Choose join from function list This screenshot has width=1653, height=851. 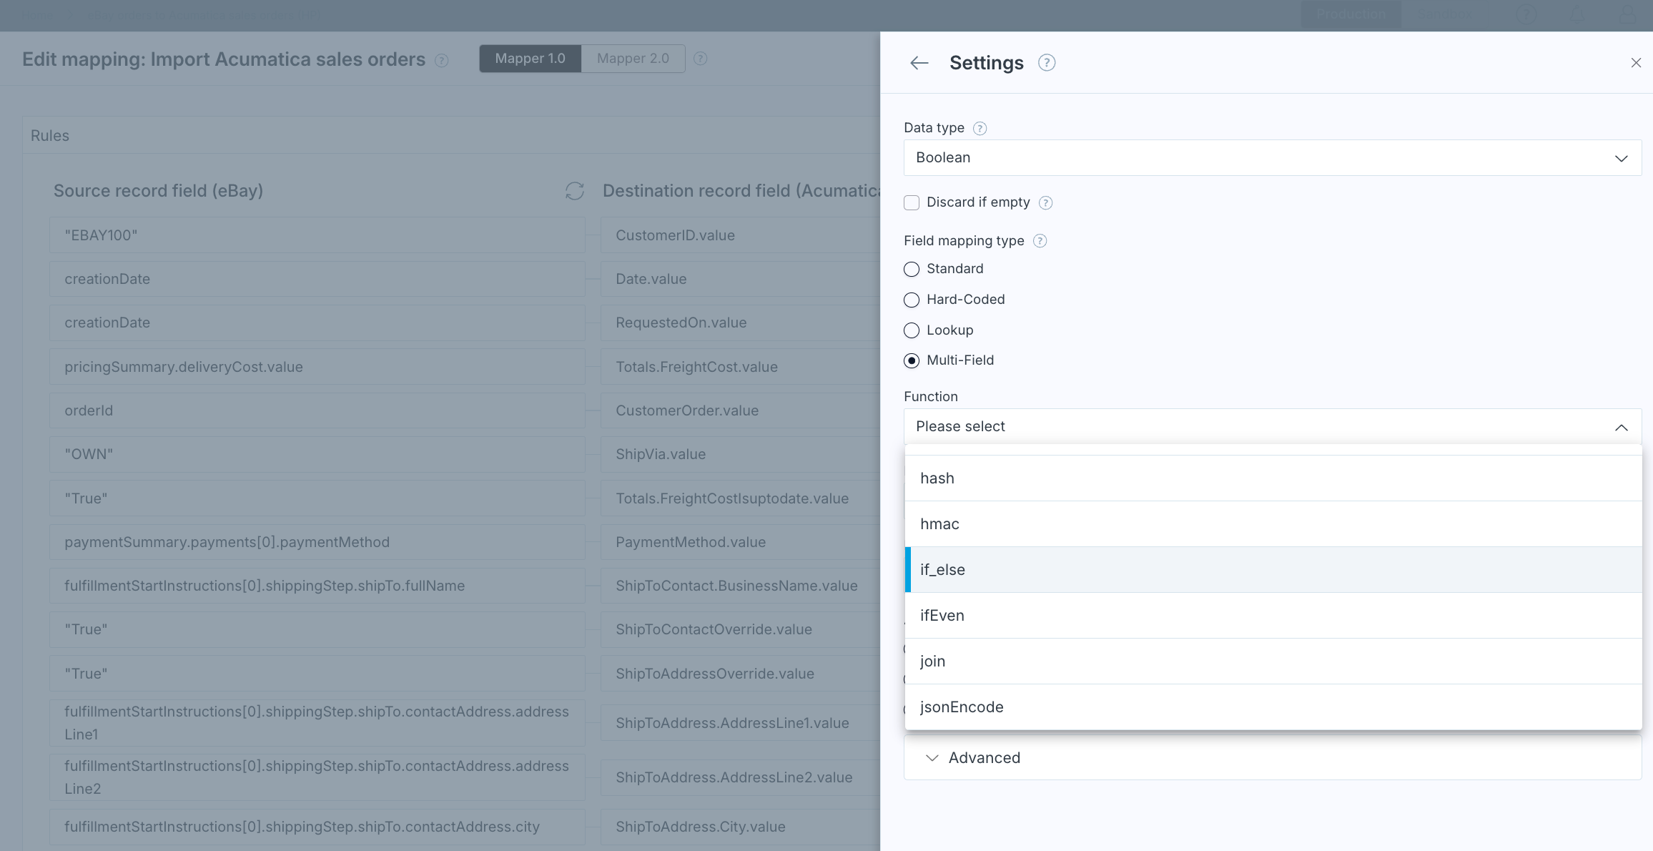click(x=1273, y=661)
